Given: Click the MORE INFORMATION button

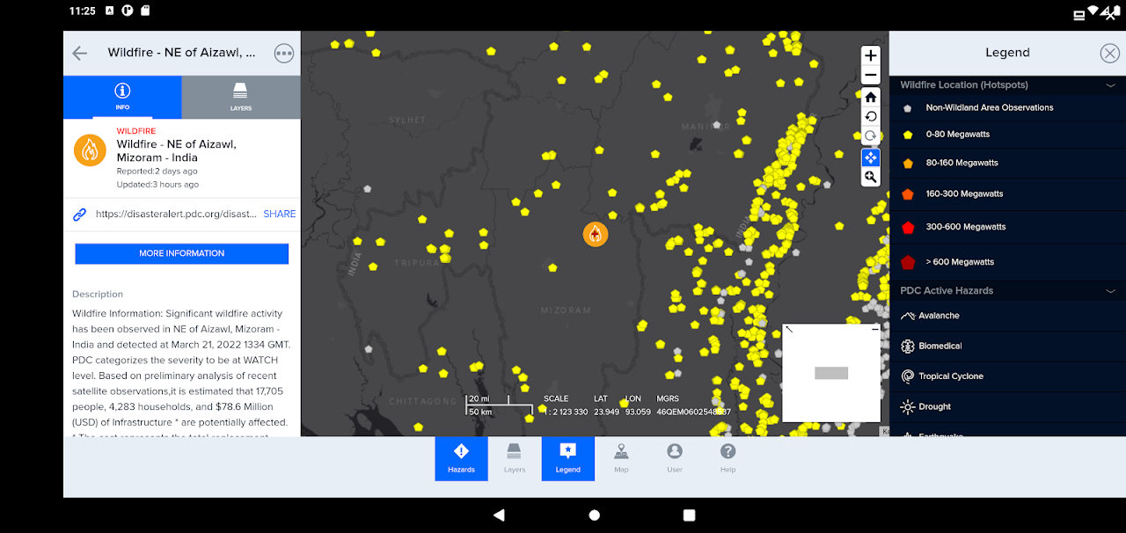Looking at the screenshot, I should (181, 253).
